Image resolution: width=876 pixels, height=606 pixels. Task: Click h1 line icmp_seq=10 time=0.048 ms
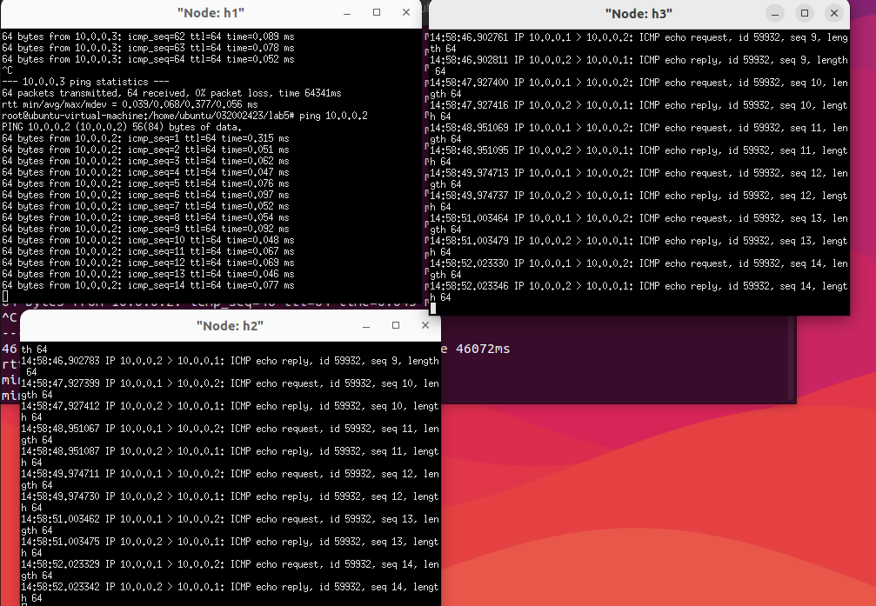click(x=148, y=240)
